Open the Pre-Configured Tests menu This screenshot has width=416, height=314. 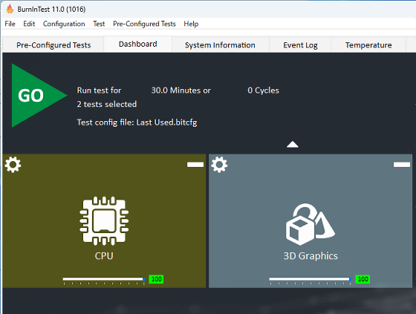pos(144,24)
